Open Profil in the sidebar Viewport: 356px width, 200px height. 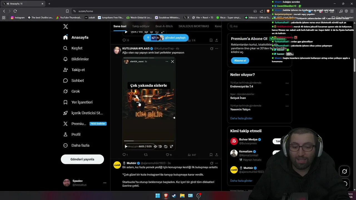(x=72, y=134)
